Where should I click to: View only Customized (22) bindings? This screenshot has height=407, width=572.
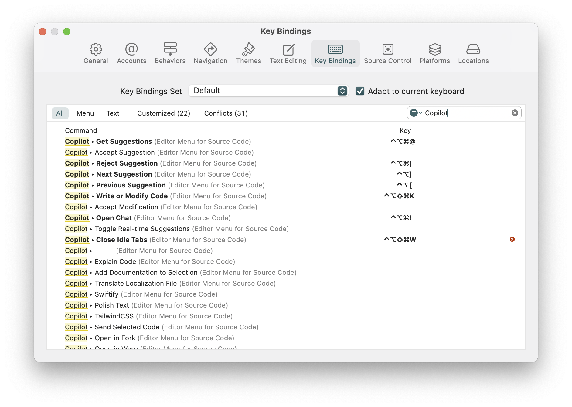(163, 113)
